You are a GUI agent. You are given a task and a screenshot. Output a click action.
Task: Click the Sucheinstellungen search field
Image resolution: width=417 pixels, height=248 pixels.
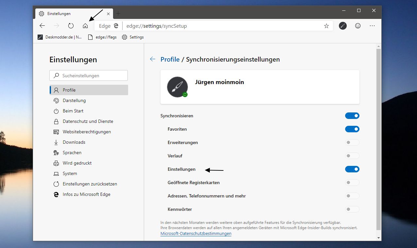coord(89,76)
